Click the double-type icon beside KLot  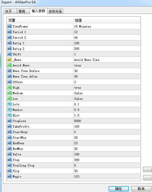coord(9,115)
